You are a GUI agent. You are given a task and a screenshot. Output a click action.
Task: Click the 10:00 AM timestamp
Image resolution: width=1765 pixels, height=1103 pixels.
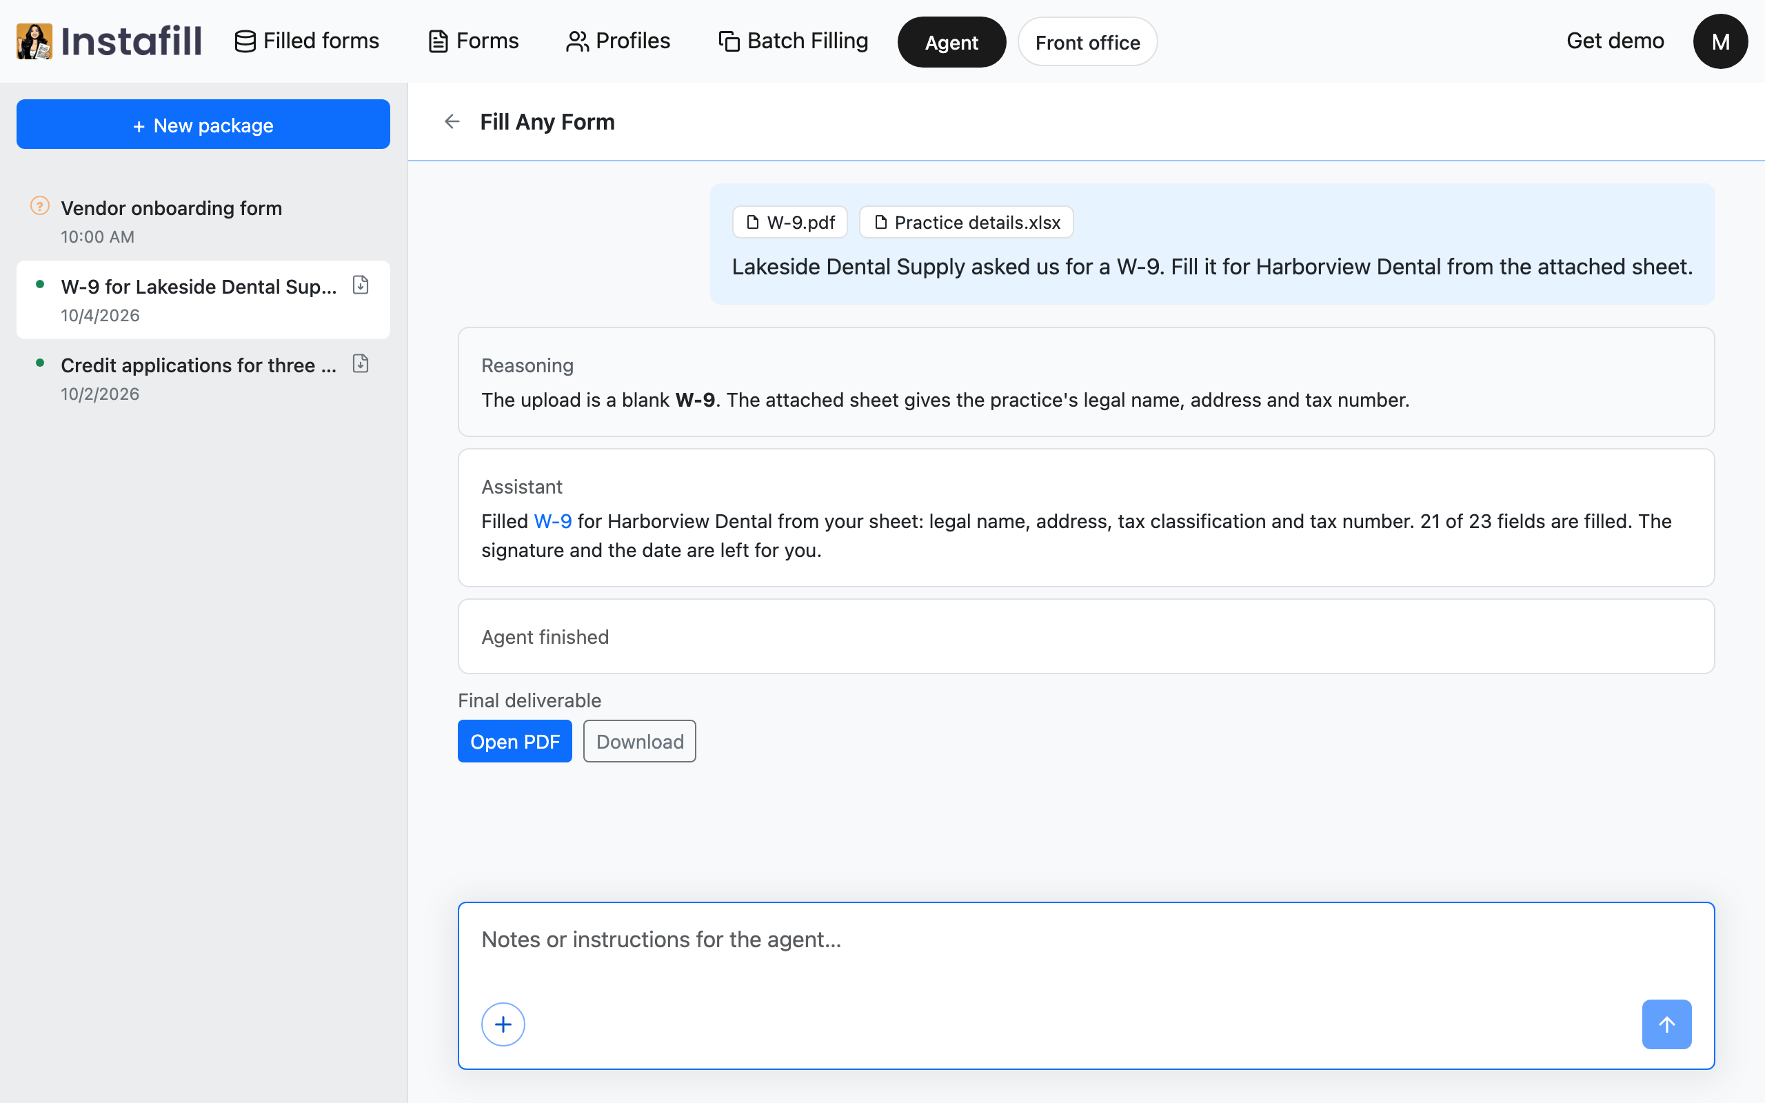pyautogui.click(x=98, y=236)
